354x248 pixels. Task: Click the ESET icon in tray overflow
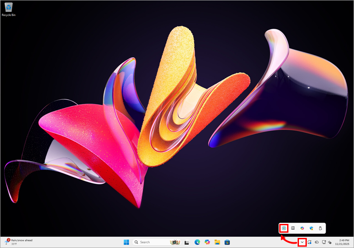coord(285,228)
